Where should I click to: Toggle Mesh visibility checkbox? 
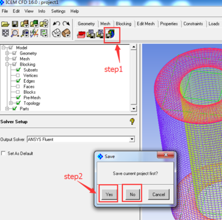coord(15,59)
